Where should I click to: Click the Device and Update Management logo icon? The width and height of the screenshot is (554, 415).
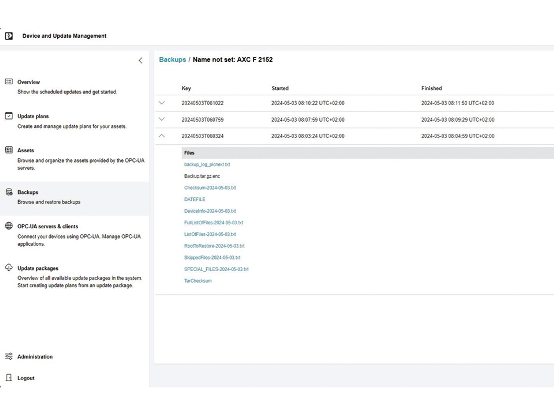(x=9, y=36)
